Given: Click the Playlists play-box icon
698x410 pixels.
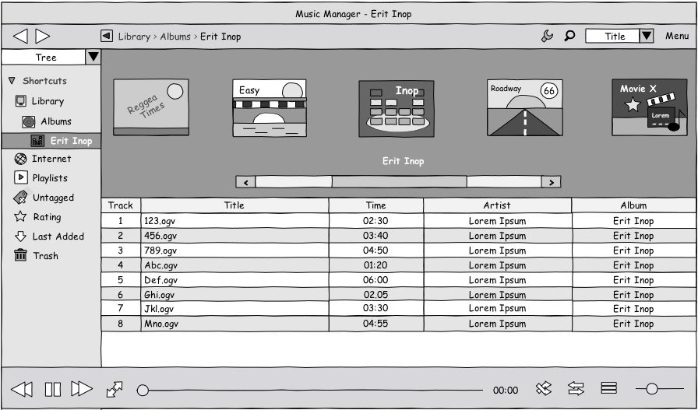Looking at the screenshot, I should coord(20,178).
